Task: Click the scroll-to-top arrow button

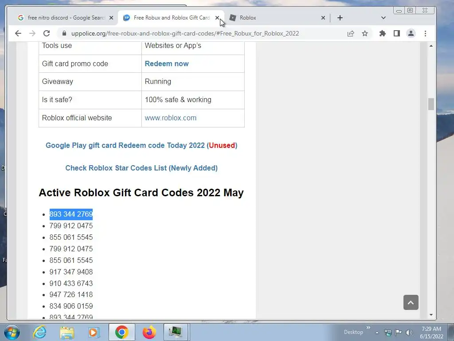Action: pyautogui.click(x=411, y=302)
